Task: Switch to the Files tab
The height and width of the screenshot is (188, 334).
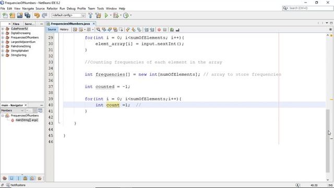Action: pos(16,24)
